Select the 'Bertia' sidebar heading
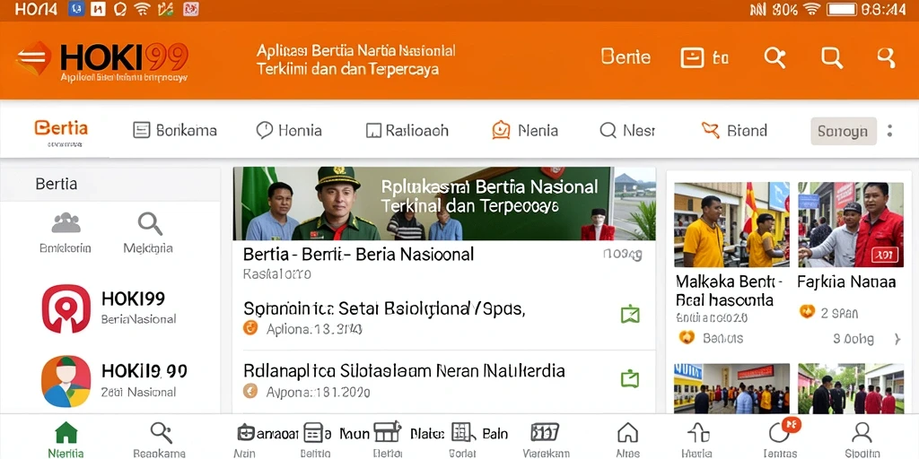Screen dimensions: 919x459 pos(57,184)
